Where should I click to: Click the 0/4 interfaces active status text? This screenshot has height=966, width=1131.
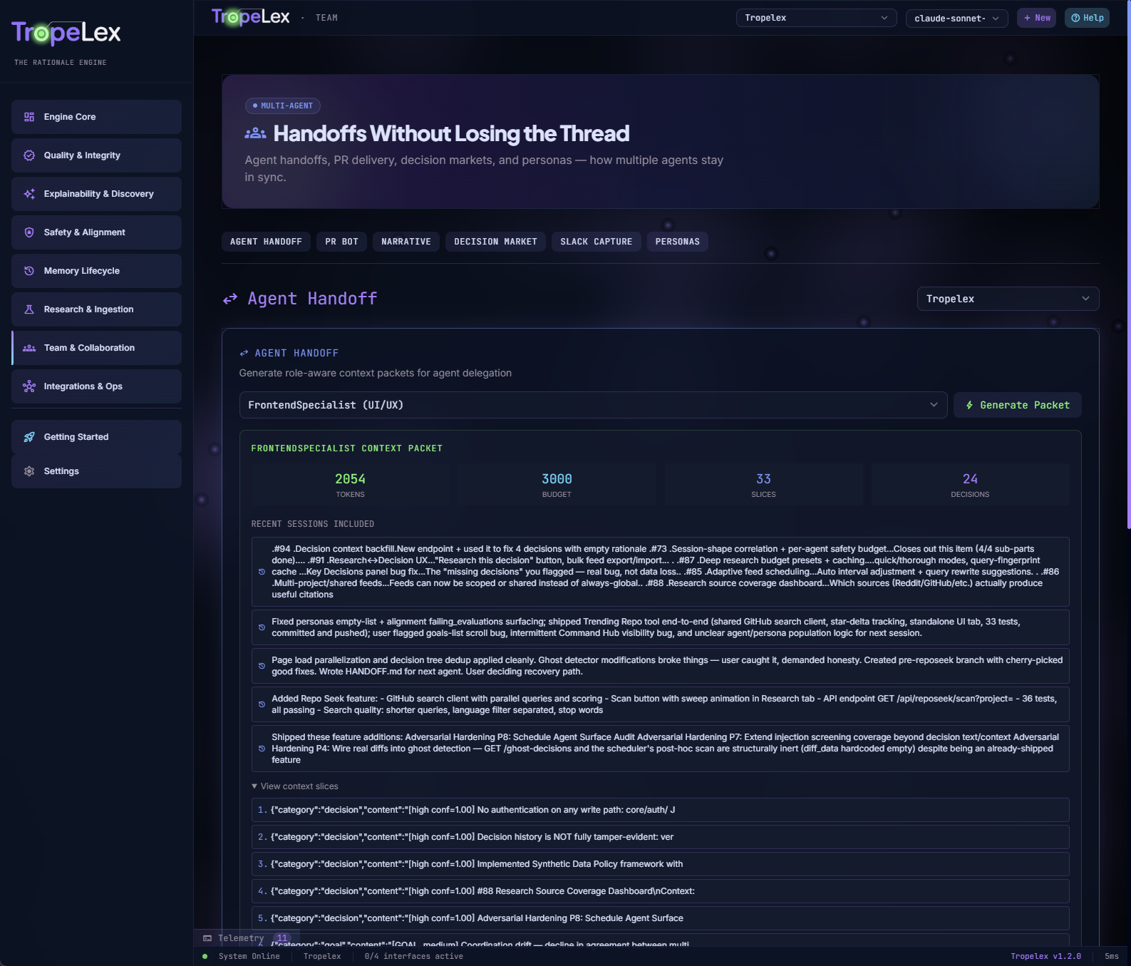pyautogui.click(x=413, y=957)
